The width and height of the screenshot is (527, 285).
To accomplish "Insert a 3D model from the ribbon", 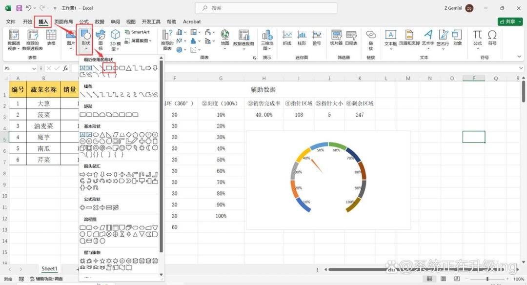I will click(x=115, y=40).
